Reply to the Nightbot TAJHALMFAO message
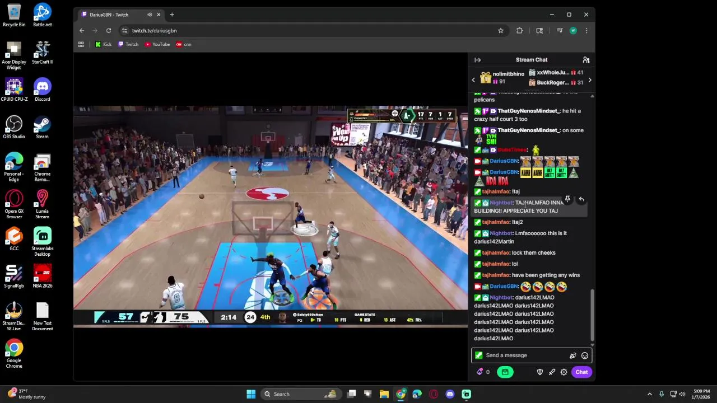 click(581, 199)
